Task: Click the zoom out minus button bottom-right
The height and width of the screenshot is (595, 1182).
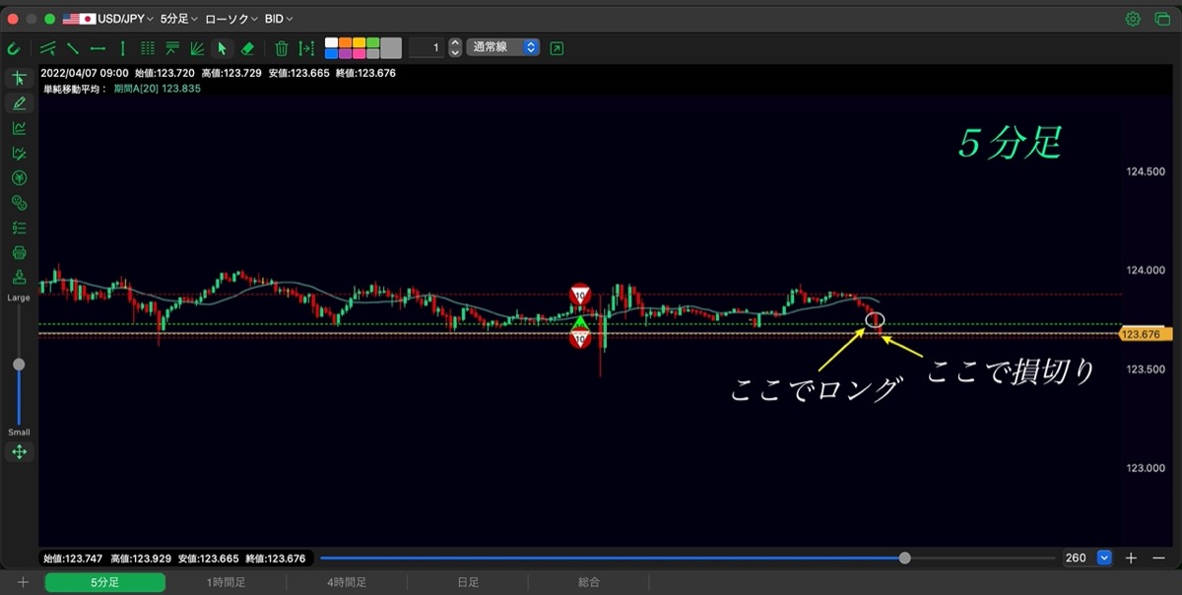Action: tap(1158, 558)
